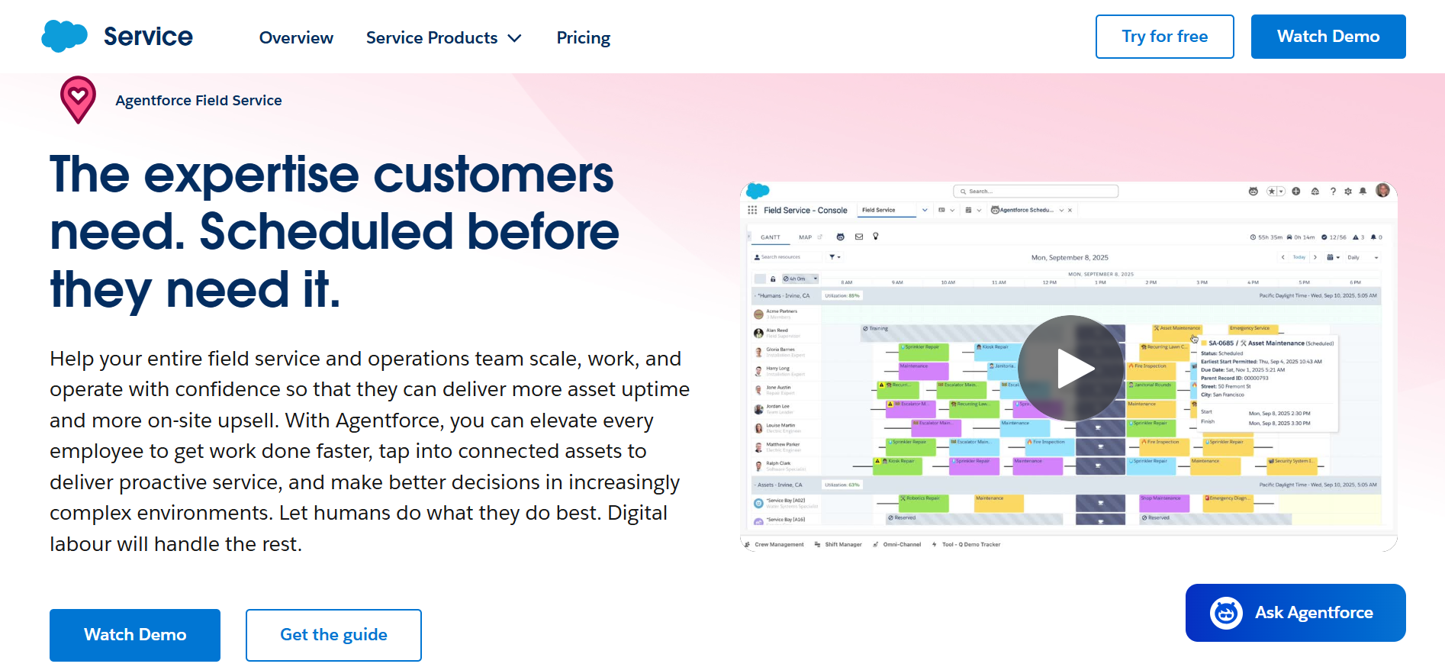The image size is (1445, 667).
Task: Click the envelope icon beside Gantt tabs
Action: click(x=859, y=237)
